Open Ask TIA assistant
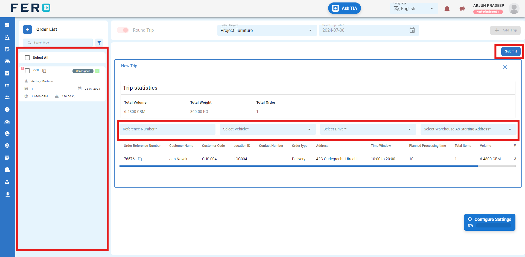Viewport: 525px width, 257px height. click(345, 8)
